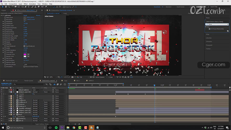
Task: Hide the Light 2 layer
Action: pyautogui.click(x=2, y=96)
